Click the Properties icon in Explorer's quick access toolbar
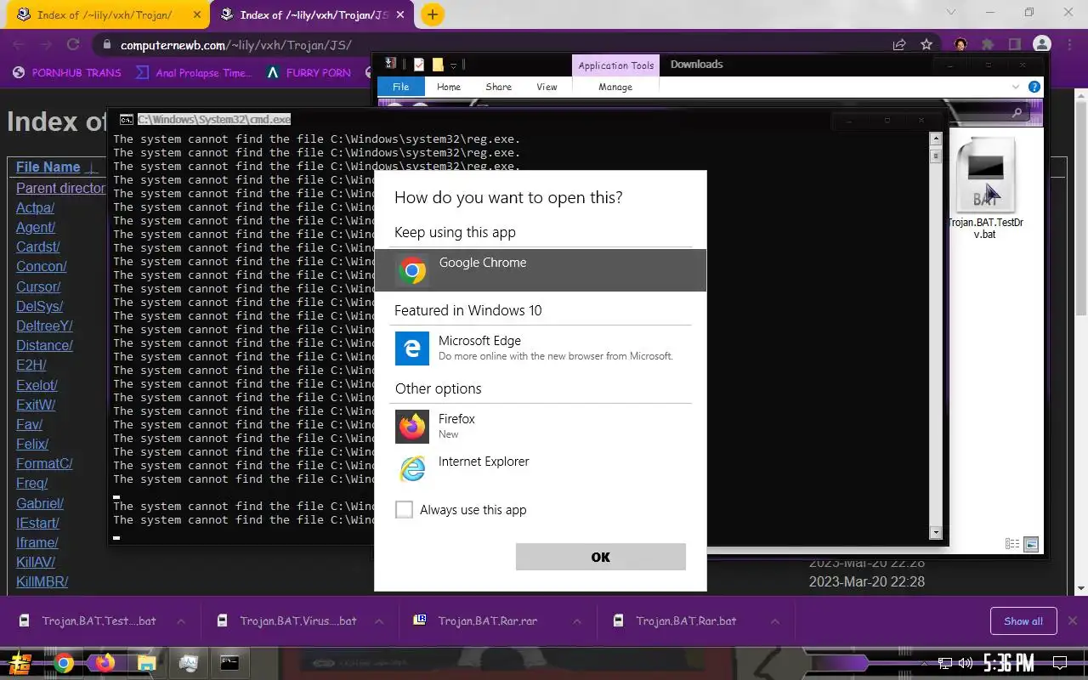Image resolution: width=1088 pixels, height=680 pixels. pos(419,65)
